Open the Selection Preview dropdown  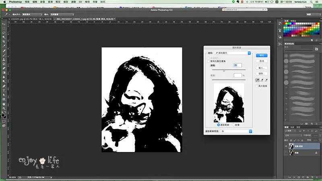click(x=236, y=131)
